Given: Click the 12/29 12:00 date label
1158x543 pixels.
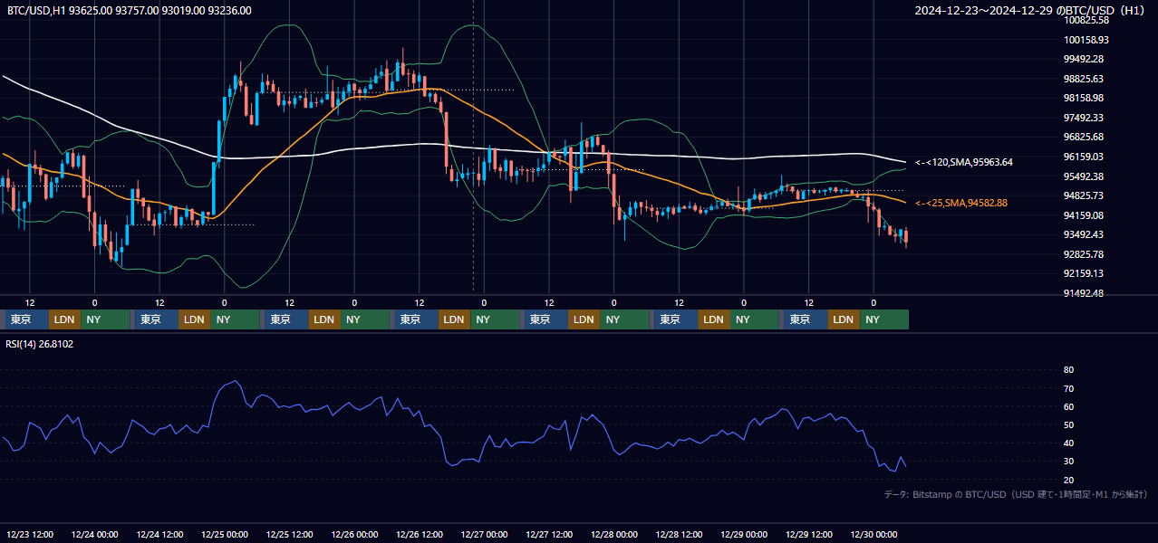Looking at the screenshot, I should (809, 535).
